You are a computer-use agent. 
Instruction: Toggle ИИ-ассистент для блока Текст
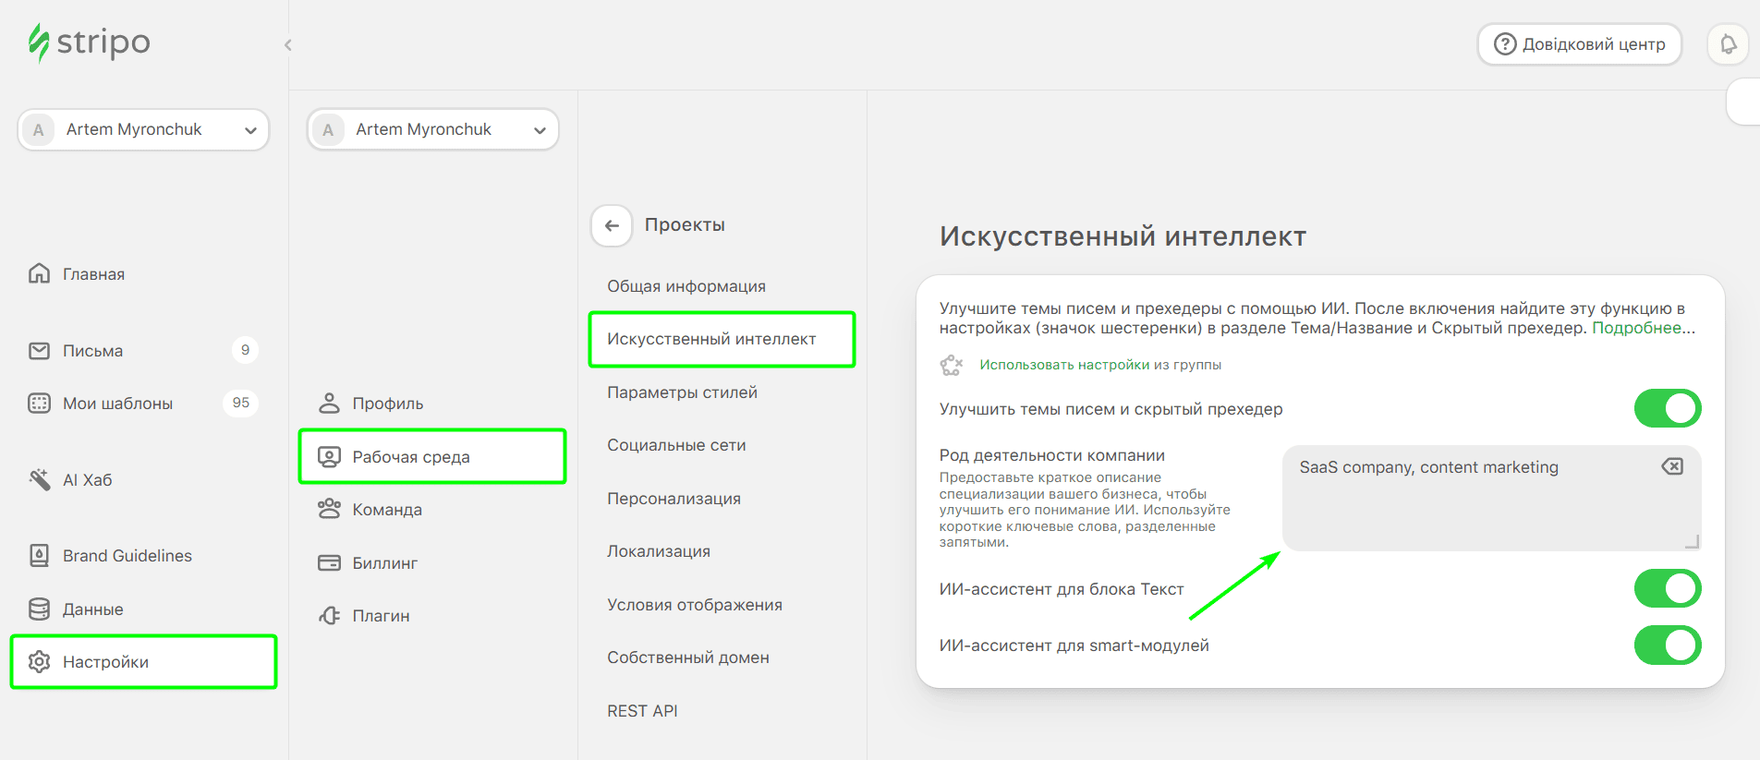point(1668,588)
